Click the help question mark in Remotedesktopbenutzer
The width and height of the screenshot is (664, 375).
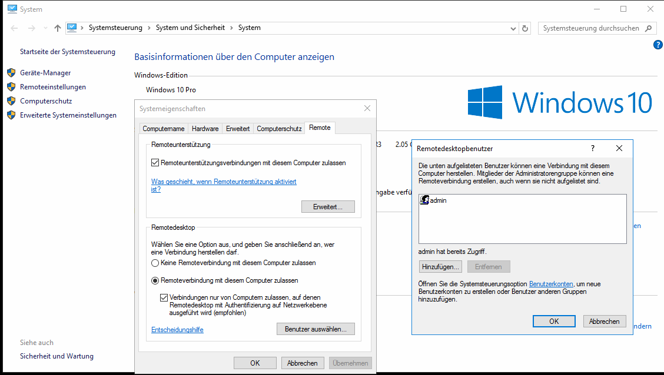point(592,148)
